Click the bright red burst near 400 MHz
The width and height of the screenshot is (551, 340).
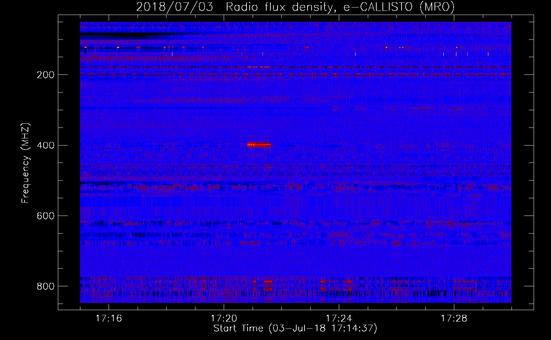click(x=259, y=145)
